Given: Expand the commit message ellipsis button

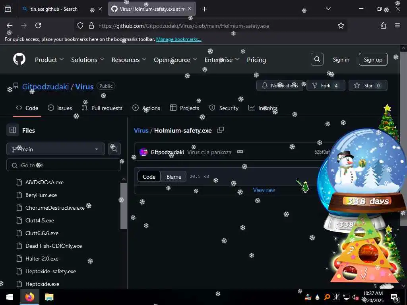Looking at the screenshot, I should [x=240, y=152].
